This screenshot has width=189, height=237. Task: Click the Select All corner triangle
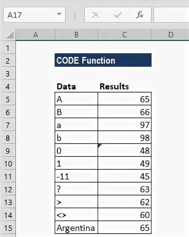[10, 35]
